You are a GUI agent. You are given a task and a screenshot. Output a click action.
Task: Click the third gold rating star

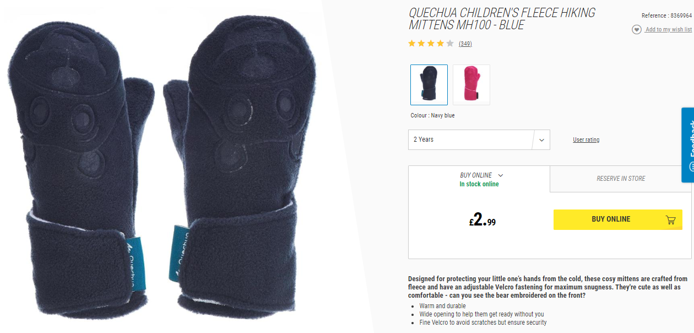431,43
